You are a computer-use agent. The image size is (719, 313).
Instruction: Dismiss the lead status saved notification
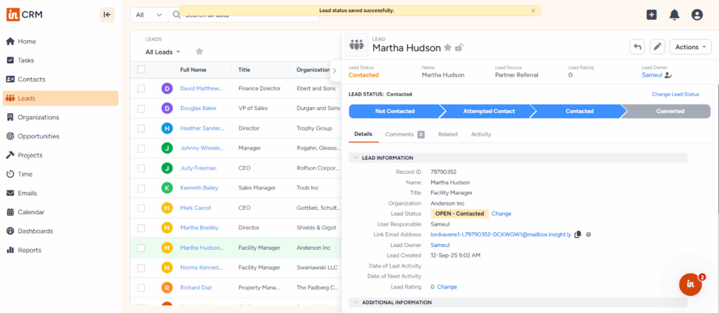533,11
